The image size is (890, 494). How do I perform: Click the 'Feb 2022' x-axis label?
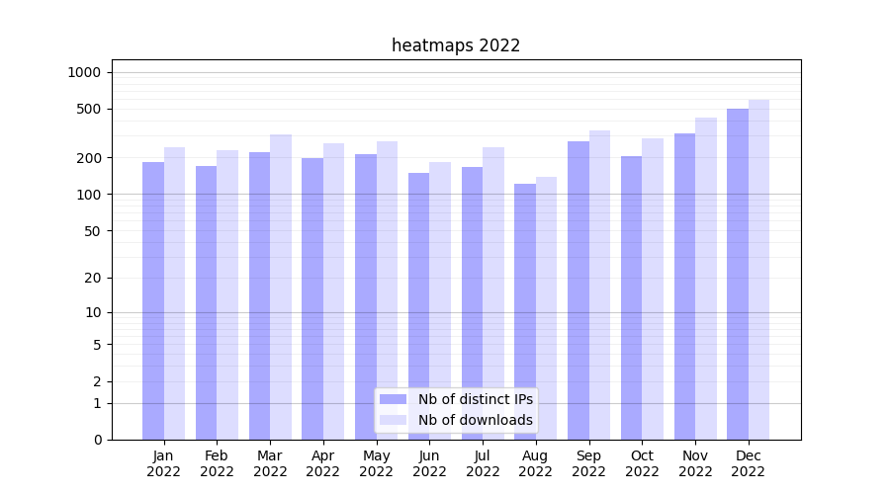(217, 463)
